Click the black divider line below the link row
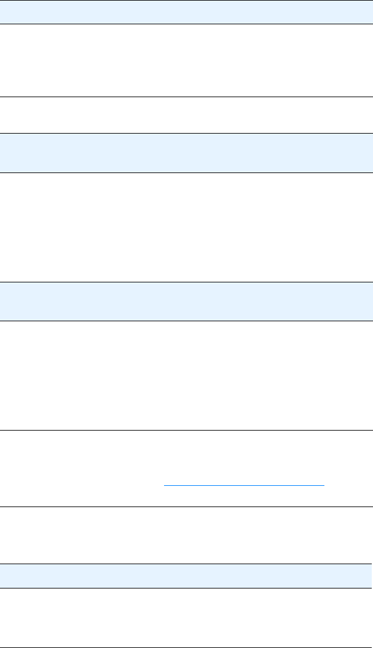This screenshot has width=373, height=648. pos(187,506)
